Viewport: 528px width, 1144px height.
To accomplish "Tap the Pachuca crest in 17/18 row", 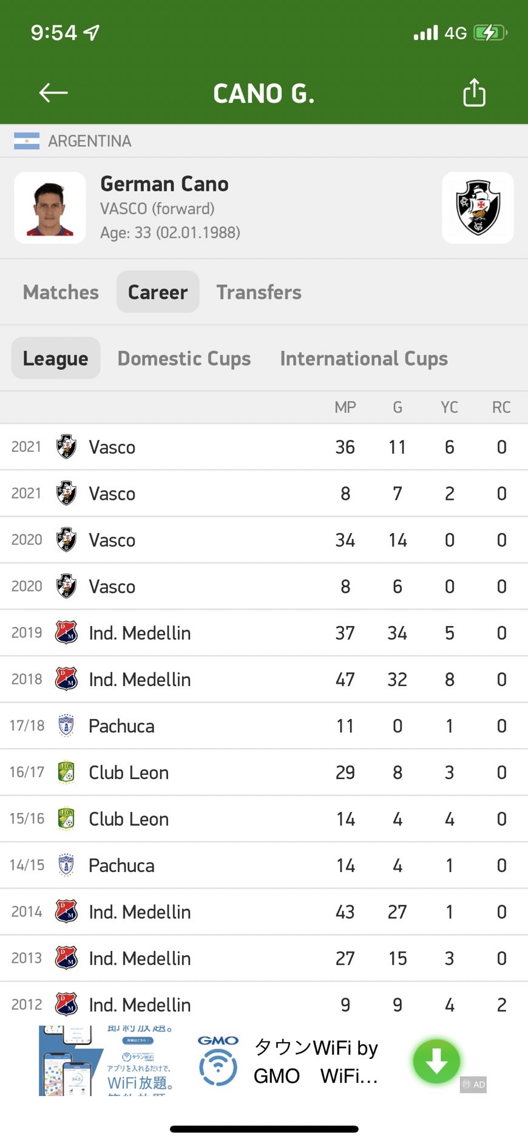I will pyautogui.click(x=66, y=726).
